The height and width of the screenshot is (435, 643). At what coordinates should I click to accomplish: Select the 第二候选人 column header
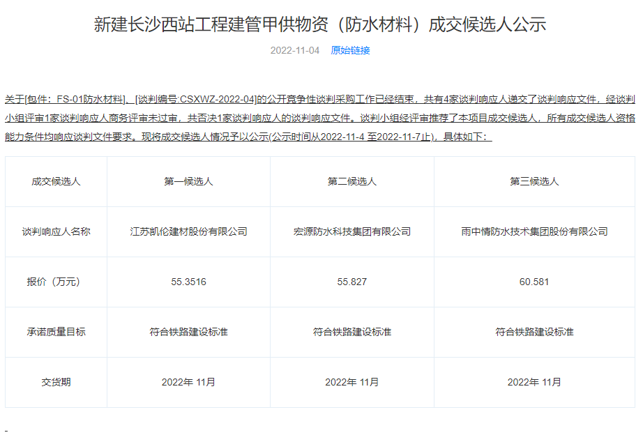click(x=352, y=182)
